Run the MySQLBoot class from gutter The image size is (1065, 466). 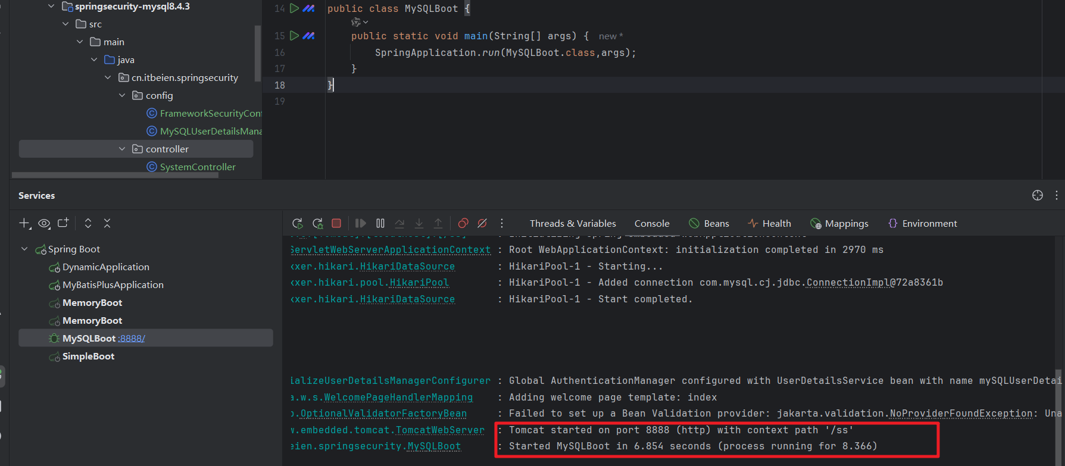tap(294, 8)
